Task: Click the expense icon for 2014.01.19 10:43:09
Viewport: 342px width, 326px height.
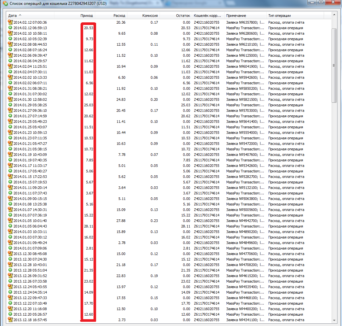Action: click(10, 154)
